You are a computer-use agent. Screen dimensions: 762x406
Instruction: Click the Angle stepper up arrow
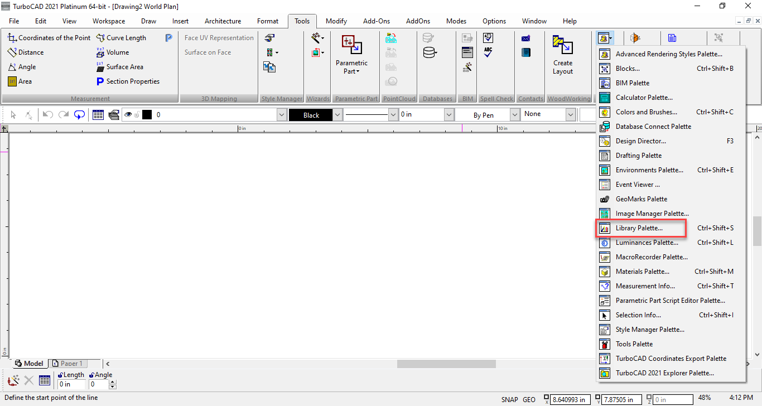tap(113, 382)
